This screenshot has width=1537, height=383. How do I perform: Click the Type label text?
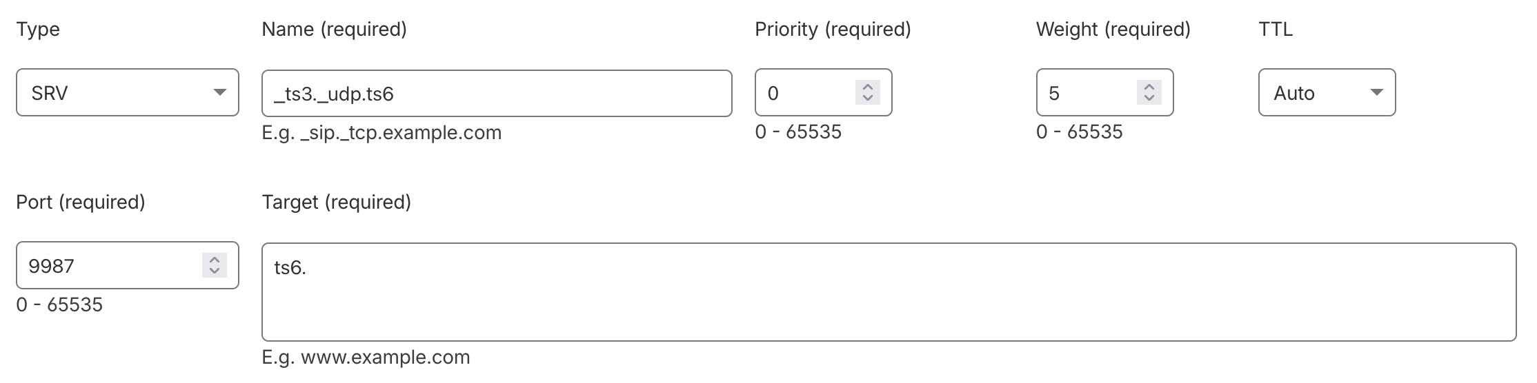pos(38,29)
